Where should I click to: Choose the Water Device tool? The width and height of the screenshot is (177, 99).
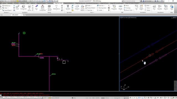pyautogui.click(x=56, y=7)
